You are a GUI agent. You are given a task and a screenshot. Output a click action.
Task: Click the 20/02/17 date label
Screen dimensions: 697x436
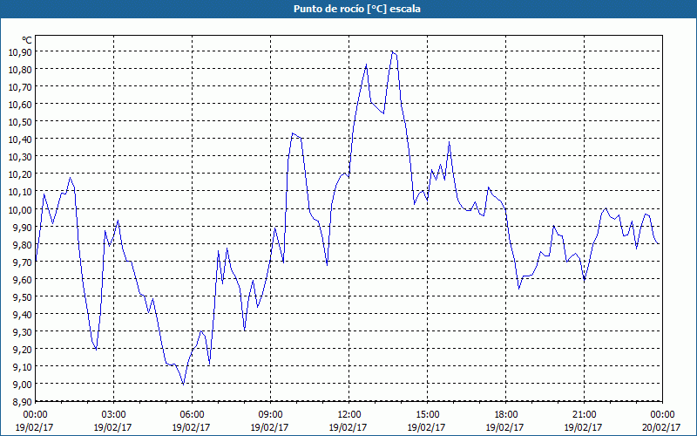point(661,427)
